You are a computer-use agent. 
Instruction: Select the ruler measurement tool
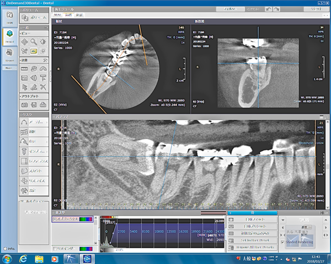coord(24,68)
